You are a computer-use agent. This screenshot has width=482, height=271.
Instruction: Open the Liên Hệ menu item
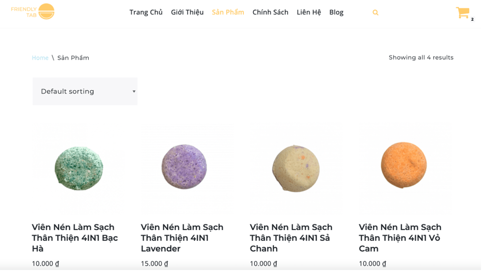(309, 12)
